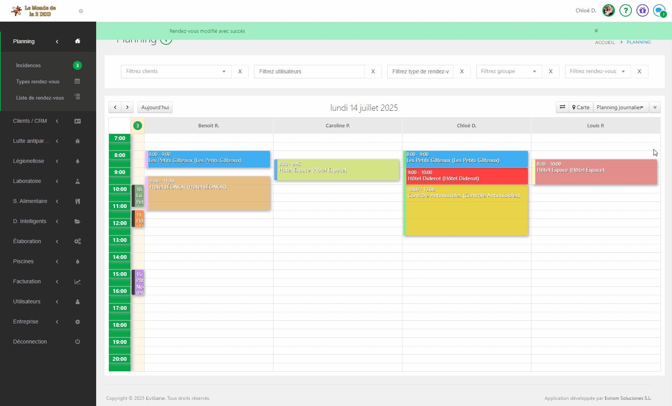Viewport: 672px width, 406px height.
Task: Click the home icon in Planning menu
Action: click(x=78, y=41)
